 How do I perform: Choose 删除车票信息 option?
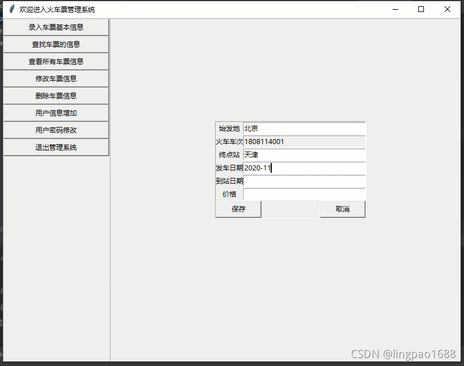[x=56, y=96]
